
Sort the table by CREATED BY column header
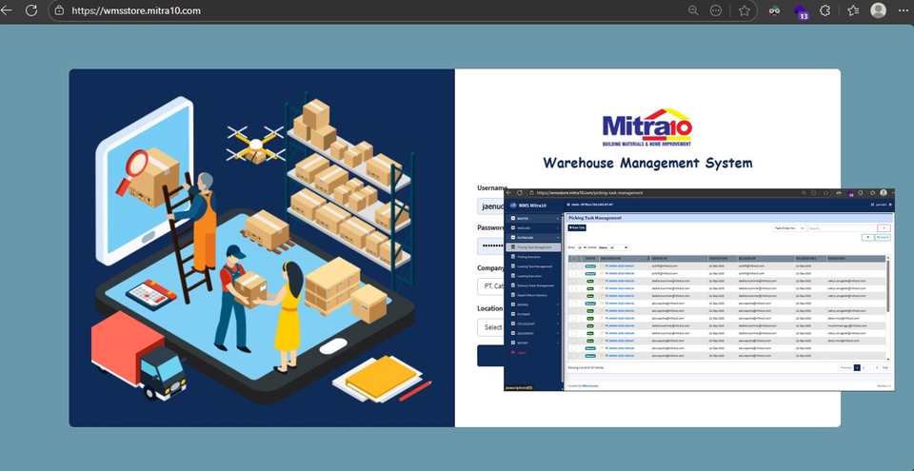click(679, 259)
